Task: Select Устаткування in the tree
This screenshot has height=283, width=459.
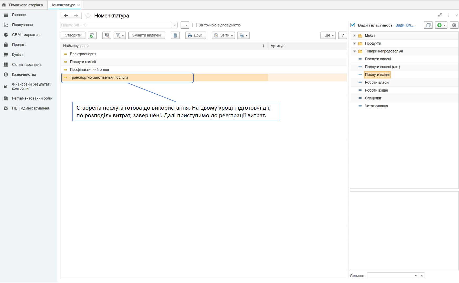Action: click(x=376, y=106)
